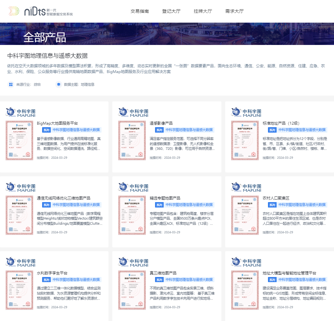The width and height of the screenshot is (334, 321).
Task: Open 农村人口聚集区 certificate thumbnail
Action: pyautogui.click(x=245, y=215)
